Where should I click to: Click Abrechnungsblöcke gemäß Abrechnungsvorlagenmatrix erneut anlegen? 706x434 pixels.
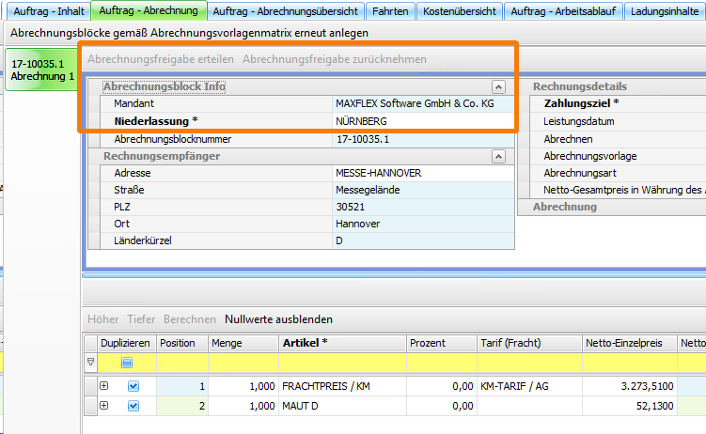tap(189, 32)
